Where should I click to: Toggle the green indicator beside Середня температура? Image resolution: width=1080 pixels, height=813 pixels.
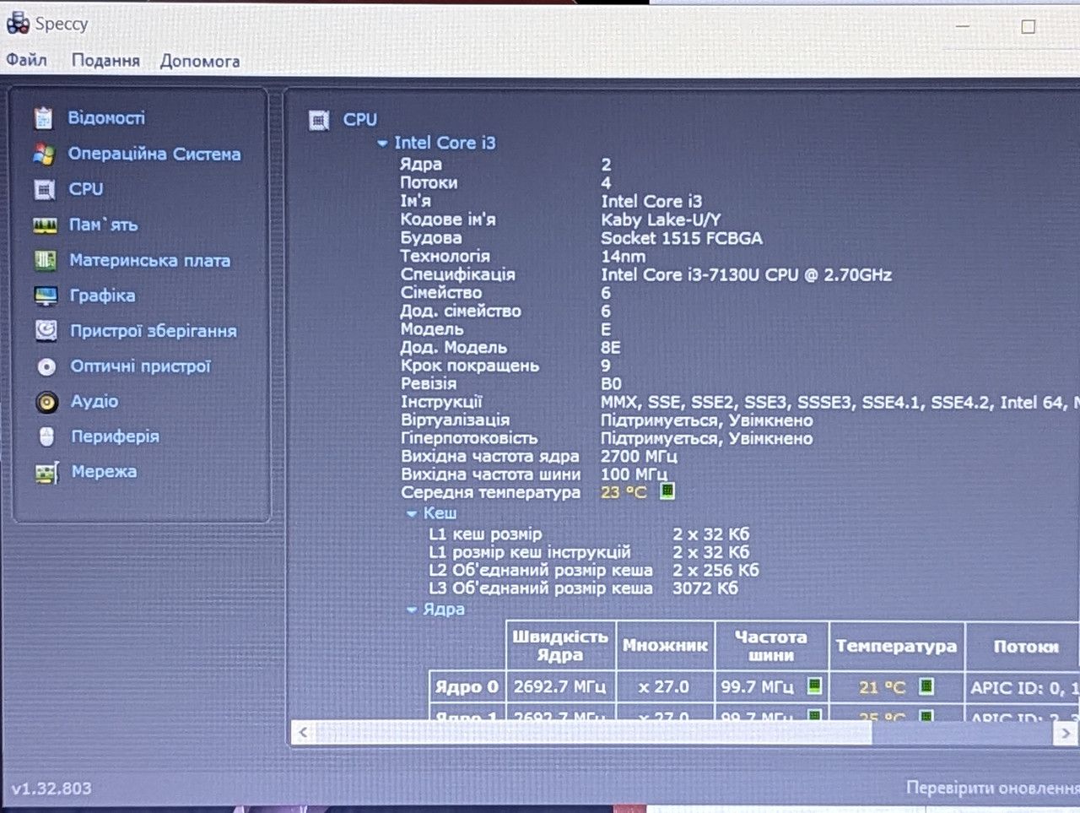pyautogui.click(x=667, y=491)
